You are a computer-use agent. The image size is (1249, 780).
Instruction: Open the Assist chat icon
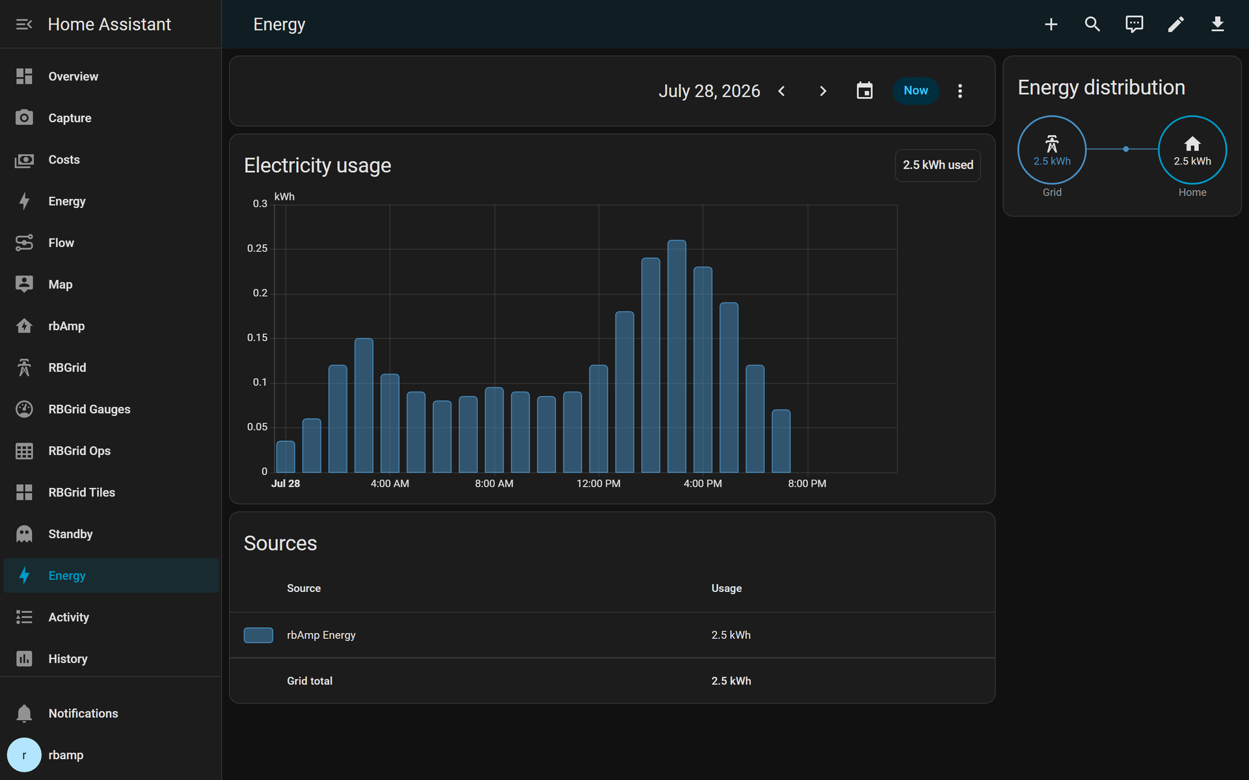point(1135,24)
